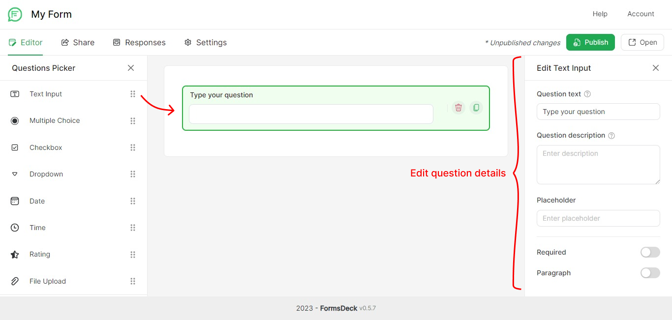Select the Multiple Choice icon
This screenshot has width=672, height=320.
click(15, 120)
